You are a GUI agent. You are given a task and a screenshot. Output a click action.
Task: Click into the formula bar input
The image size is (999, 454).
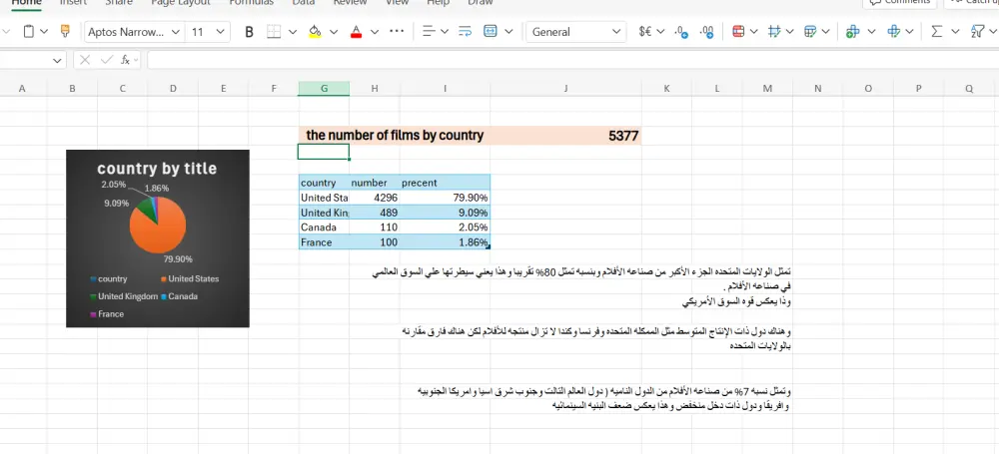tap(572, 61)
